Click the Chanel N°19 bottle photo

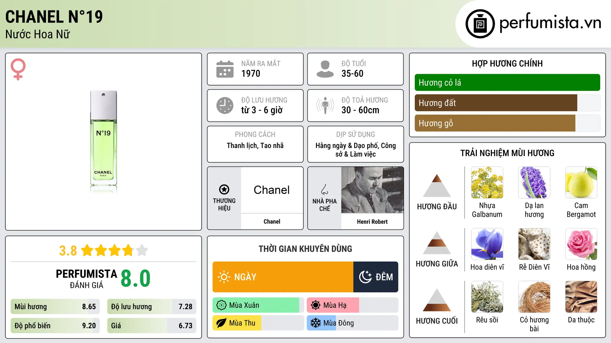pos(103,142)
